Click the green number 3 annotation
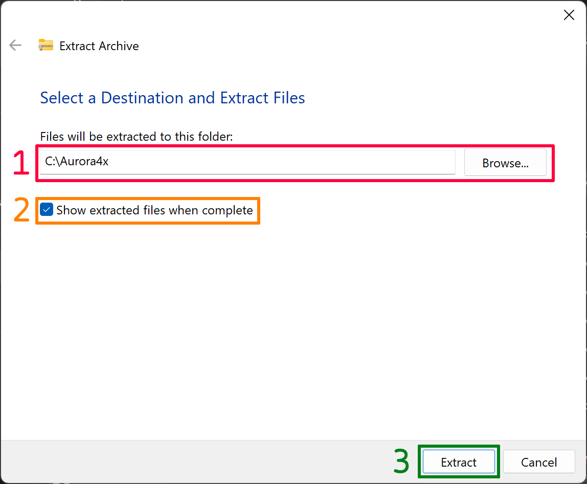 (401, 461)
